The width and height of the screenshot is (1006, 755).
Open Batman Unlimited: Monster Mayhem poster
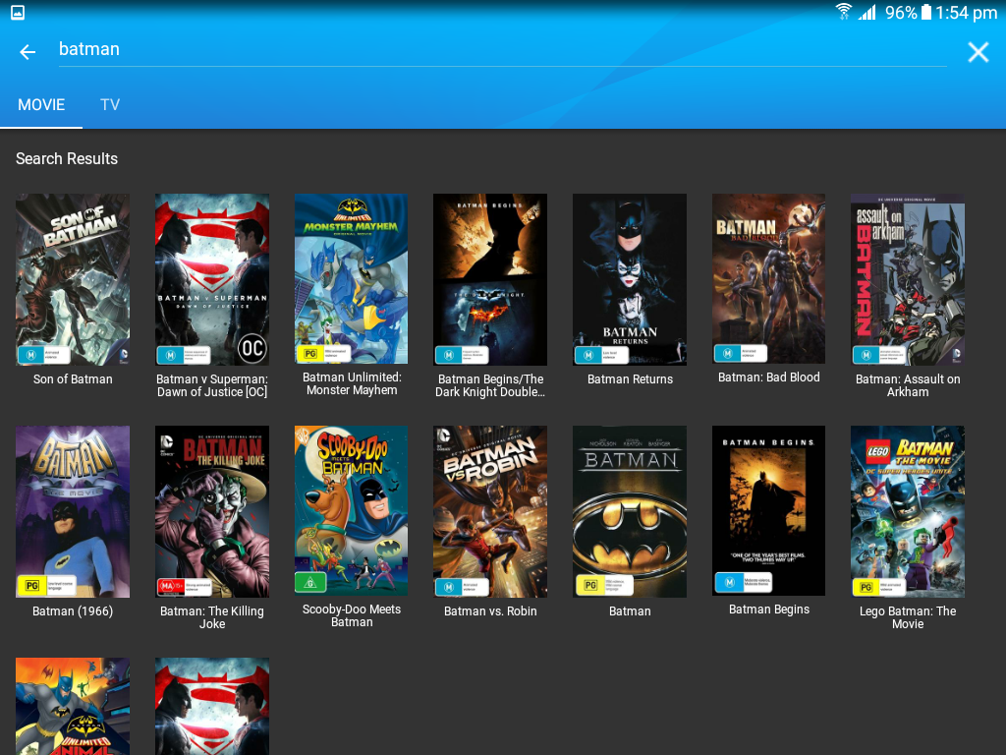[351, 278]
